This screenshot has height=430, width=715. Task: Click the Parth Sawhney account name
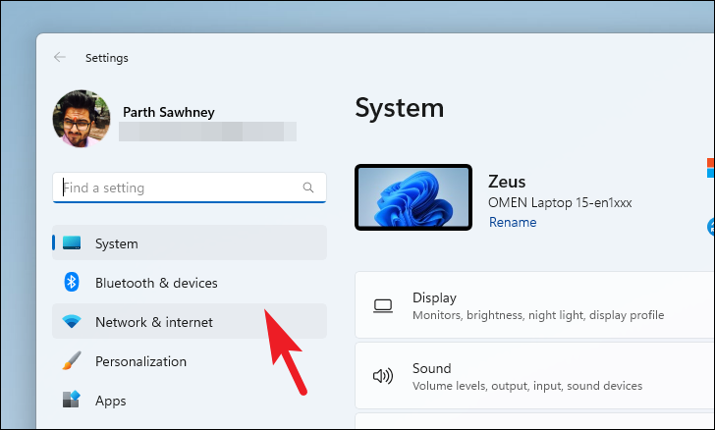click(x=169, y=112)
